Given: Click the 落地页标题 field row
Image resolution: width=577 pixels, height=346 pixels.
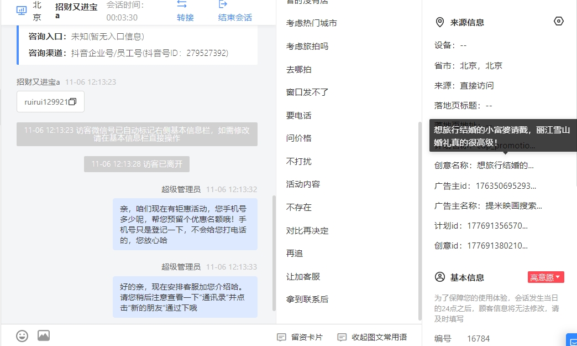Looking at the screenshot, I should (x=463, y=106).
